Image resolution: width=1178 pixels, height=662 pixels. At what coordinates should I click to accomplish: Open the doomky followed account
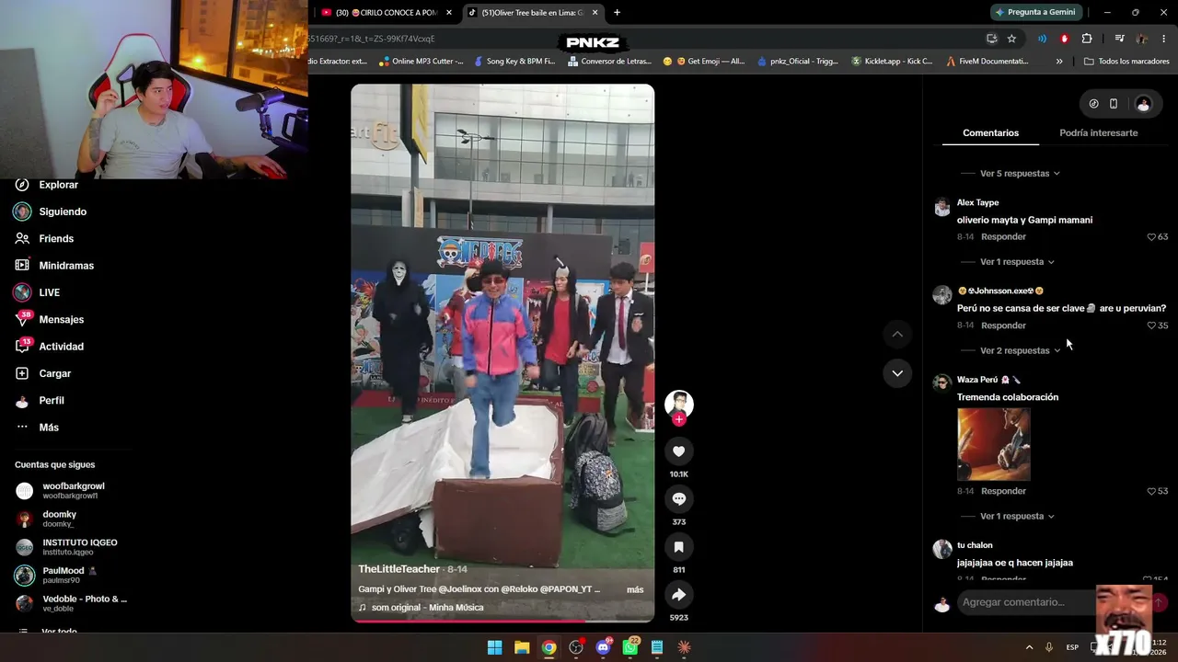(x=60, y=519)
